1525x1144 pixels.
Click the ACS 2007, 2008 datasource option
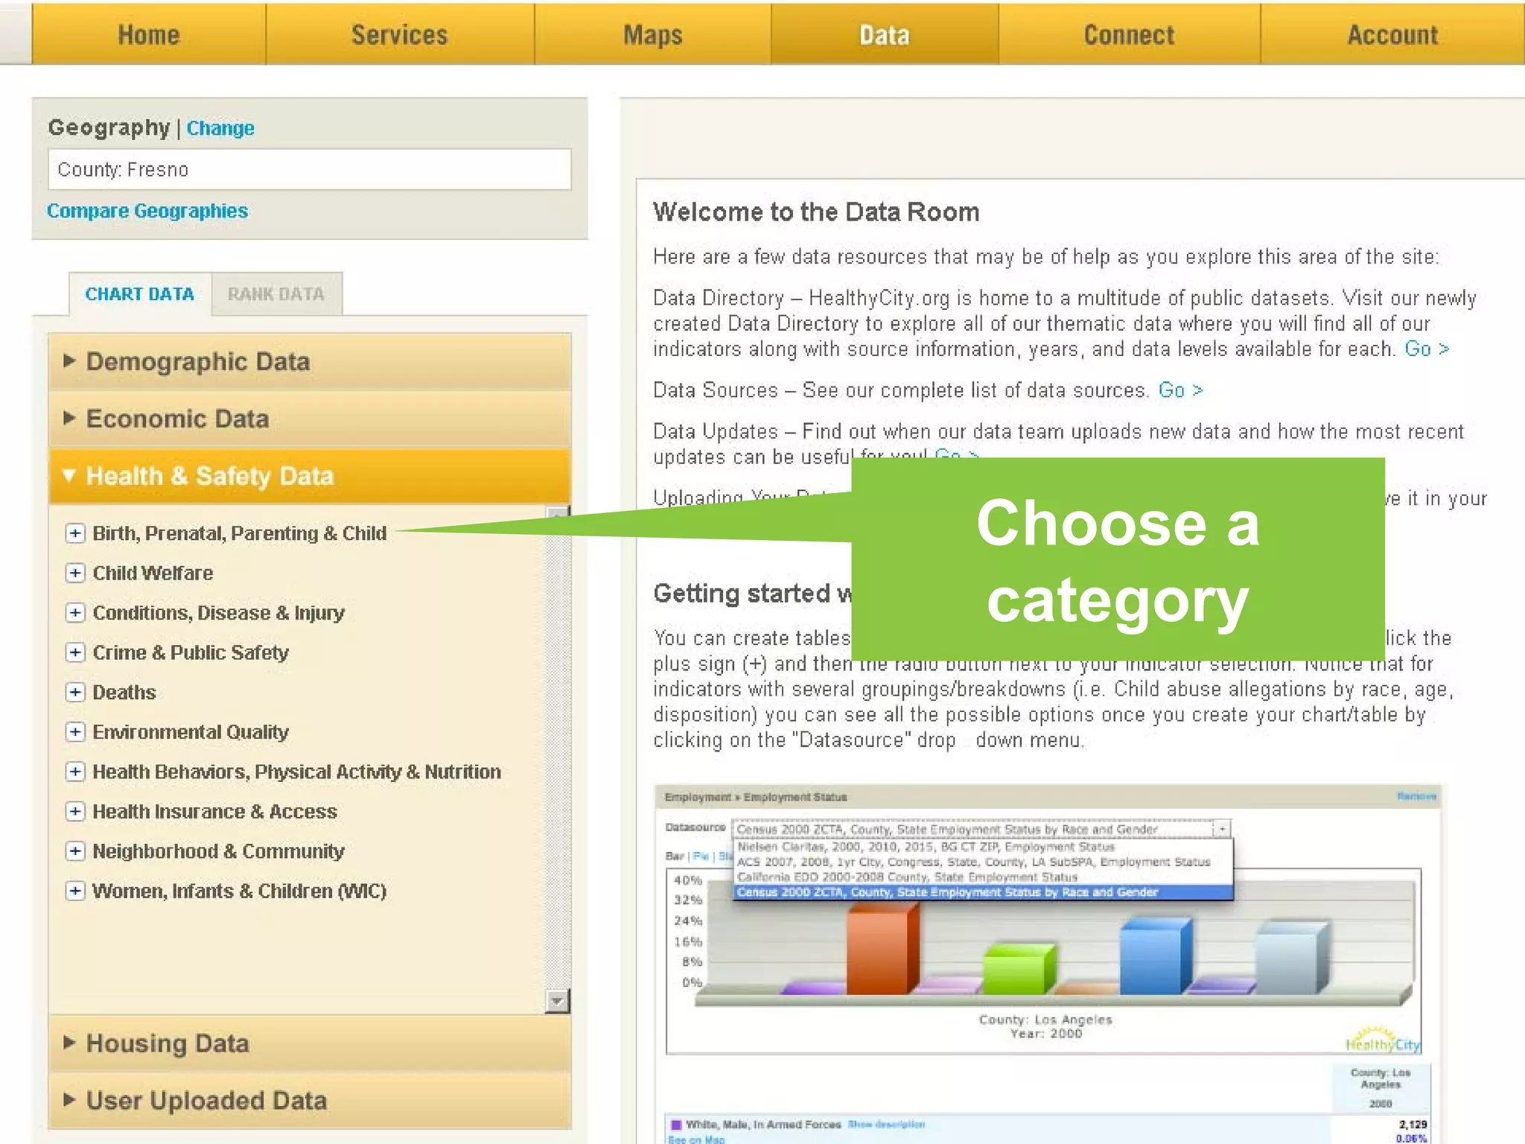(x=973, y=862)
